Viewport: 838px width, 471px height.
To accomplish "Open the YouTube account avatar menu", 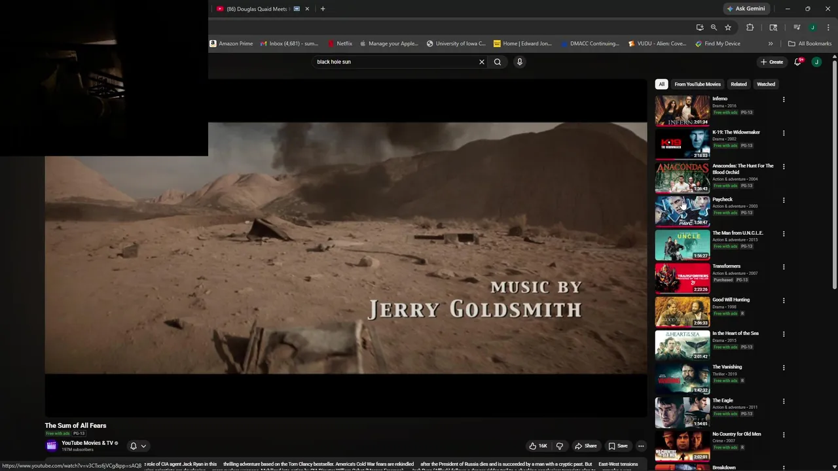I will (816, 62).
